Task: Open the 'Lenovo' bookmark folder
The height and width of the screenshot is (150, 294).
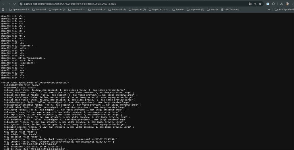Action: point(178,9)
